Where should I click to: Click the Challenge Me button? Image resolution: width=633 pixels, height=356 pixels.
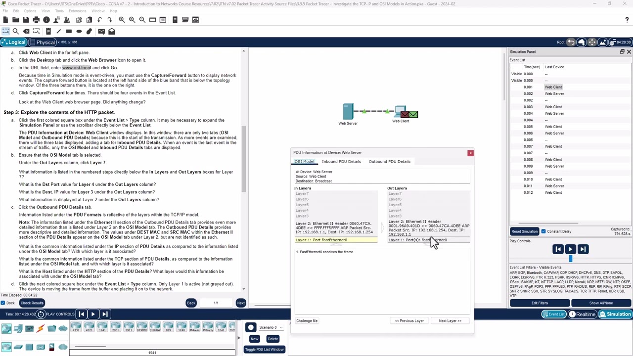tap(307, 321)
